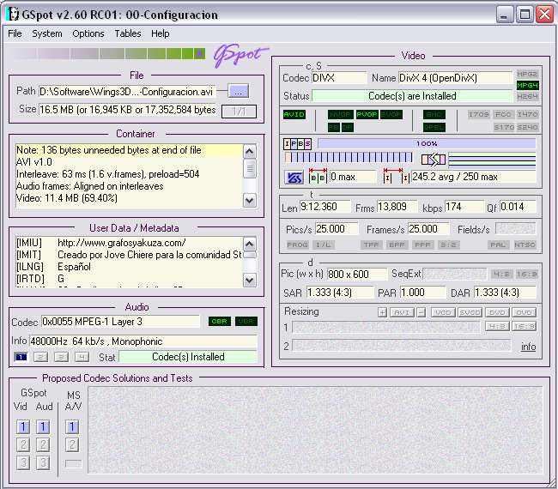Click GSpot Aud test button 1
Image resolution: width=558 pixels, height=489 pixels.
click(x=43, y=426)
